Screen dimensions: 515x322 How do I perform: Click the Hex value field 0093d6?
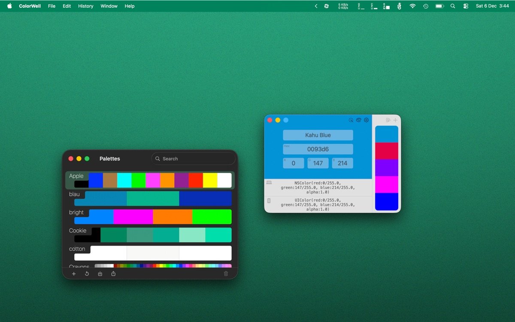coord(318,149)
